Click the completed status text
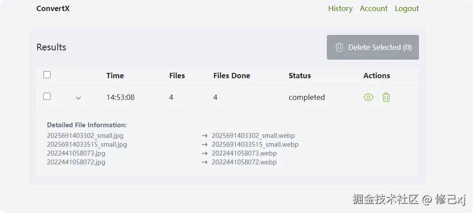 click(306, 97)
